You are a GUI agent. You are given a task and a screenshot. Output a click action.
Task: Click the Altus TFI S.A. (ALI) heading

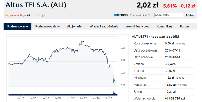click(36, 5)
